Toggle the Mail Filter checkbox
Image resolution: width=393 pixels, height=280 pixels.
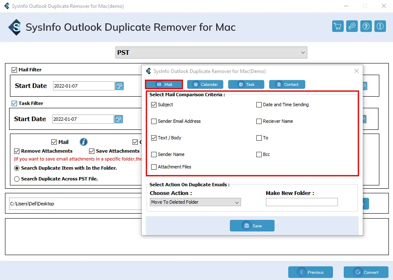[14, 70]
